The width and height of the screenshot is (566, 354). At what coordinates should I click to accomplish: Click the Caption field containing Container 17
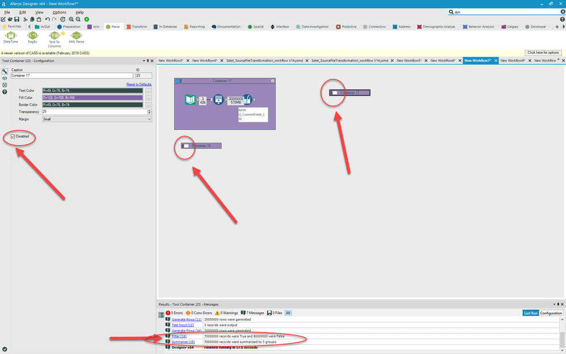pos(72,76)
